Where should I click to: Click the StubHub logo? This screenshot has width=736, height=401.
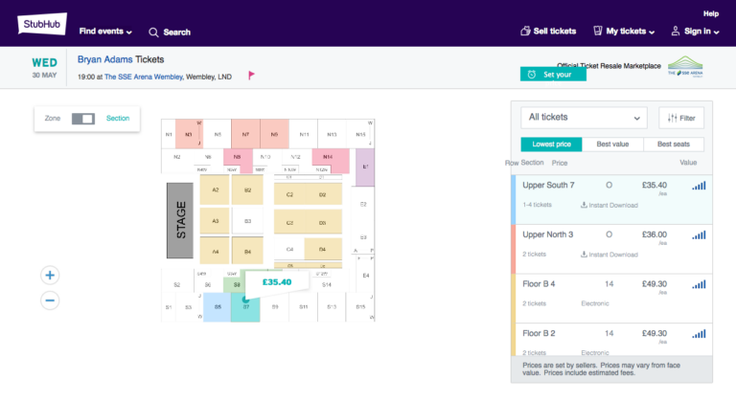(x=42, y=24)
